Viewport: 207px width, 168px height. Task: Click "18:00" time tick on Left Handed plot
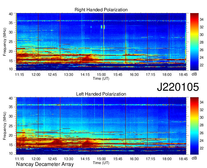pos(167,159)
